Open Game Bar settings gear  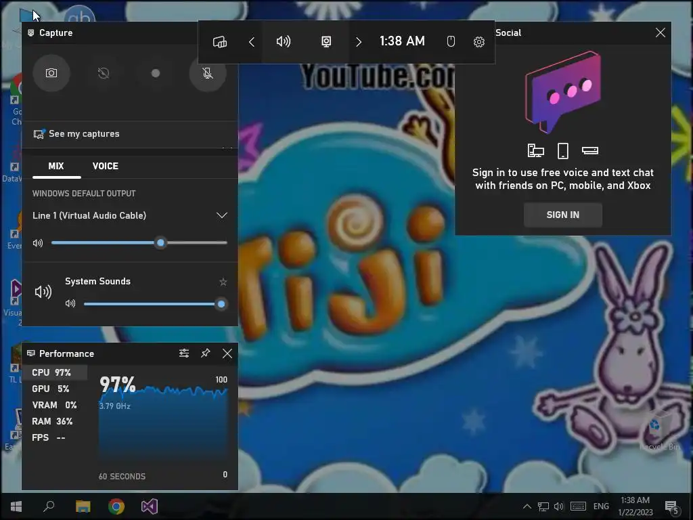(x=478, y=42)
